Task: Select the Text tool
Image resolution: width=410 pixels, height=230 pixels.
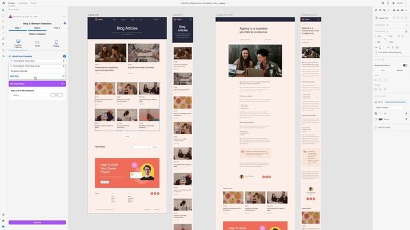Action: pos(3,45)
